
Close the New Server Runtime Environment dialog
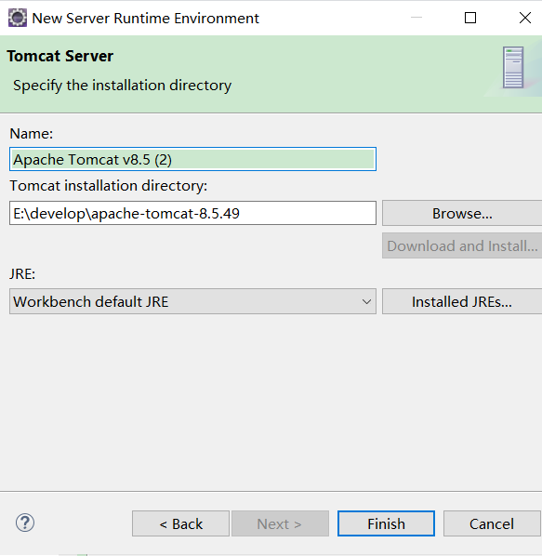pos(525,18)
